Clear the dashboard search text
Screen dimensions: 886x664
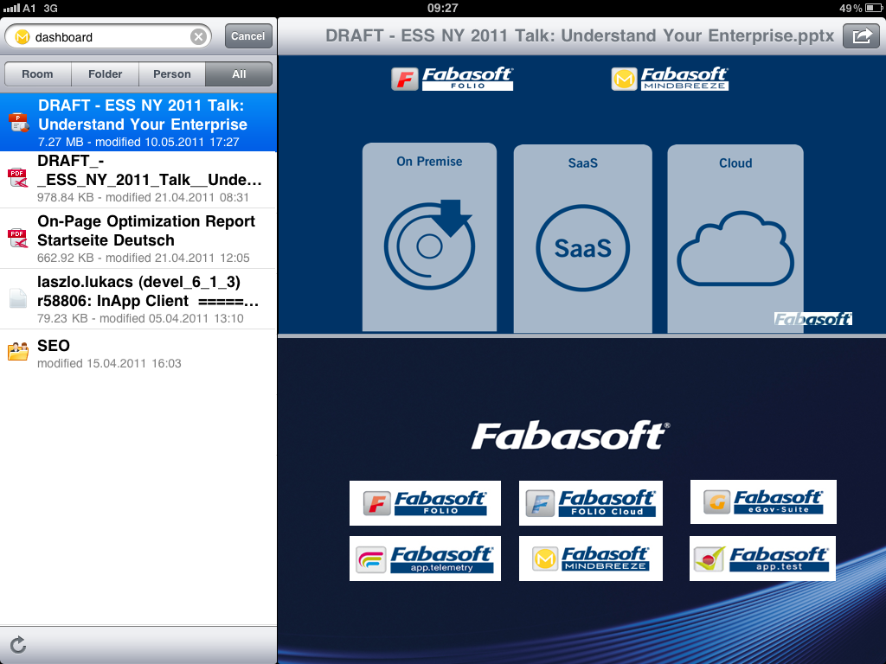coord(198,37)
